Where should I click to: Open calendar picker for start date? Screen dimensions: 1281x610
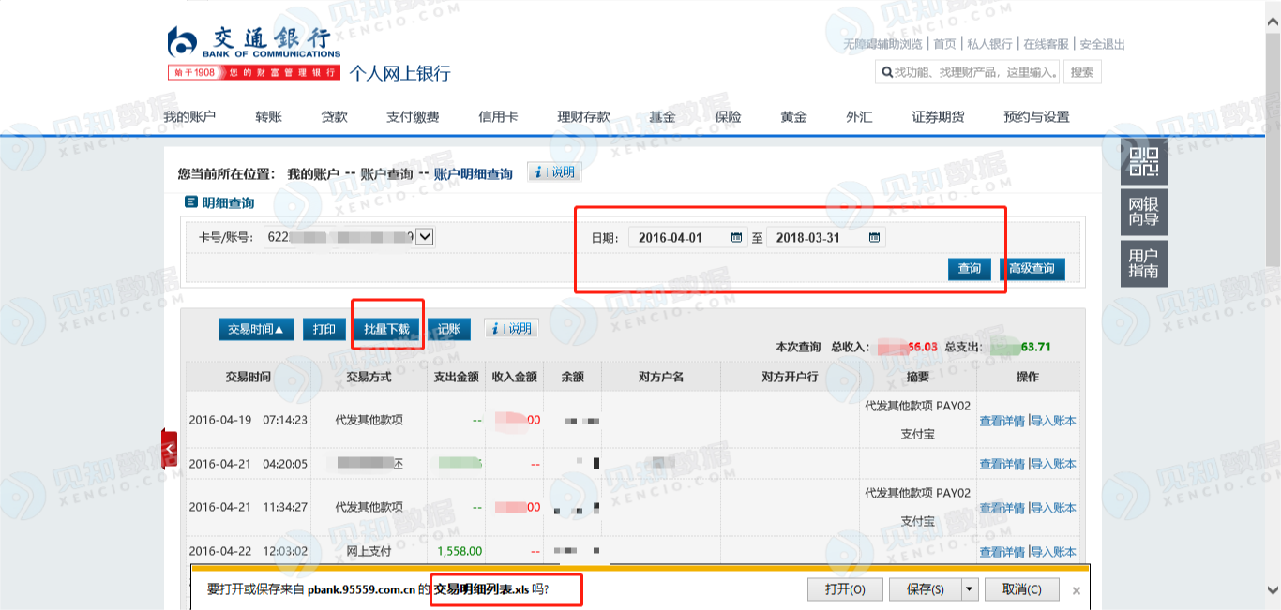(736, 238)
